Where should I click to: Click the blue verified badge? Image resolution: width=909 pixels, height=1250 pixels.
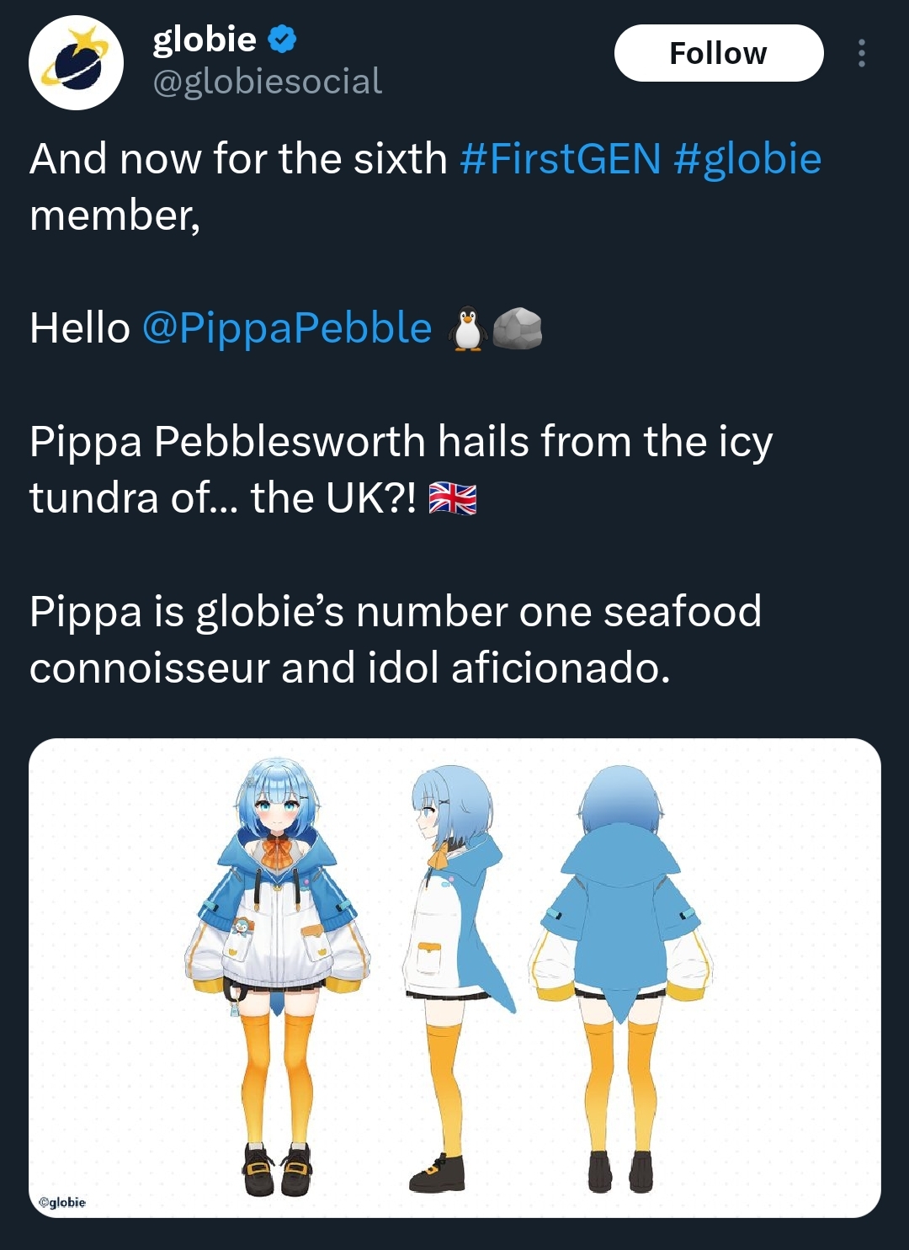(283, 39)
